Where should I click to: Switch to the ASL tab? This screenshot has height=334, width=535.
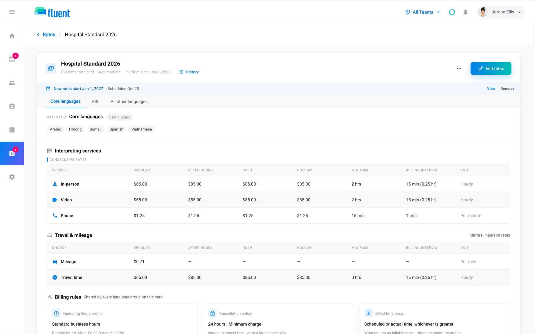point(95,101)
